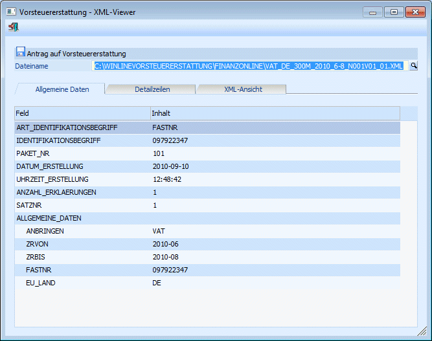Switch to the Detailzeilen tab
432x341 pixels.
tap(151, 89)
